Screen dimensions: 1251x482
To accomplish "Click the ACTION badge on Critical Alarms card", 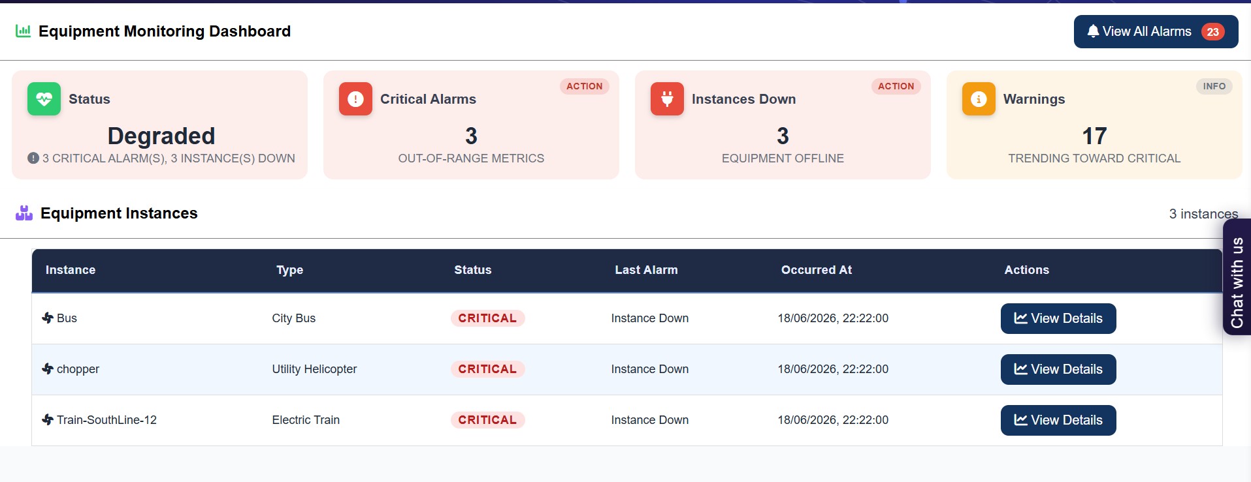I will tap(584, 86).
